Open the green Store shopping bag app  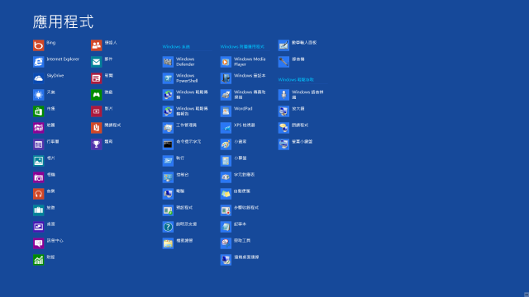(x=39, y=111)
